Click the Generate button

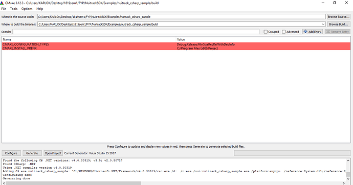(32, 153)
